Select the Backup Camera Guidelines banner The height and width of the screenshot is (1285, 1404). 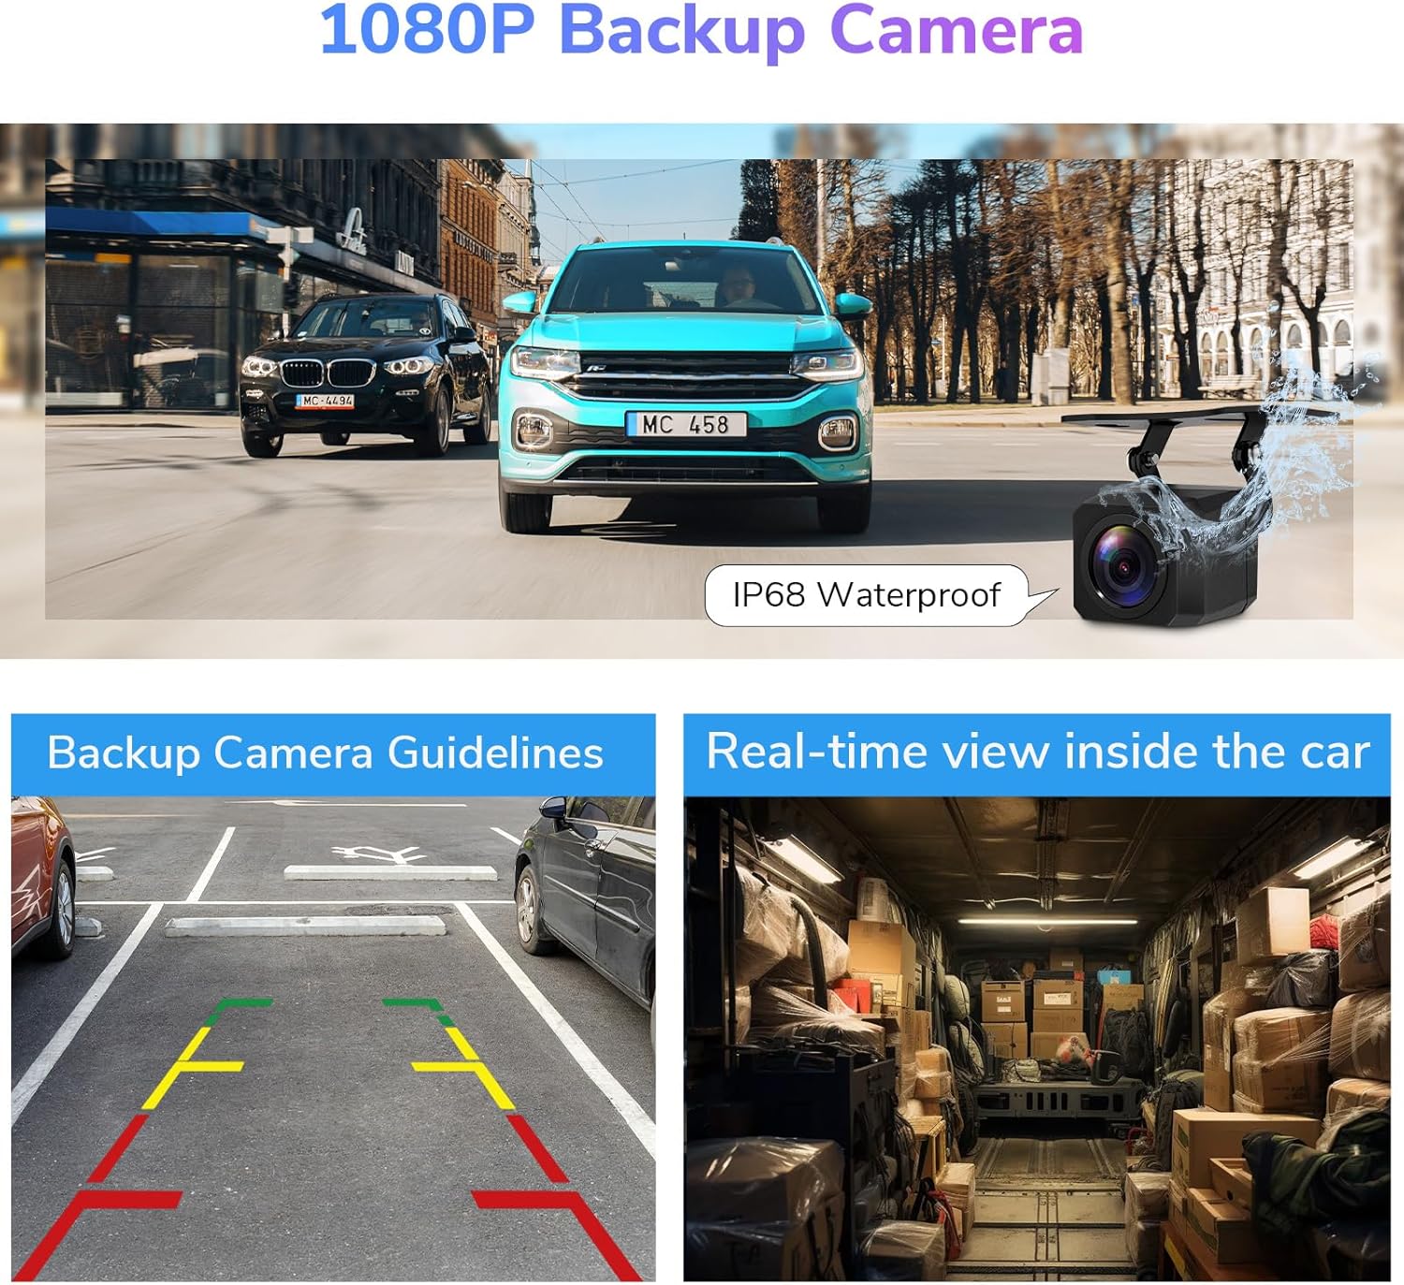333,754
